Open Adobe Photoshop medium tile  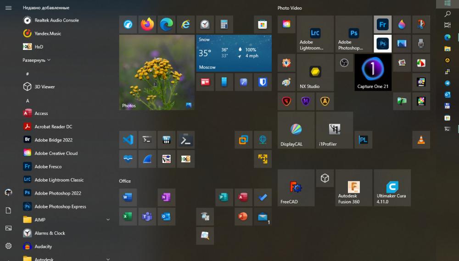click(x=353, y=34)
